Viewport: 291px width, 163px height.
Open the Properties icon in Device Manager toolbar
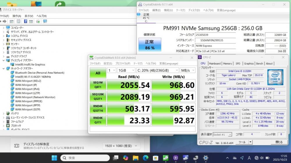tap(19, 22)
